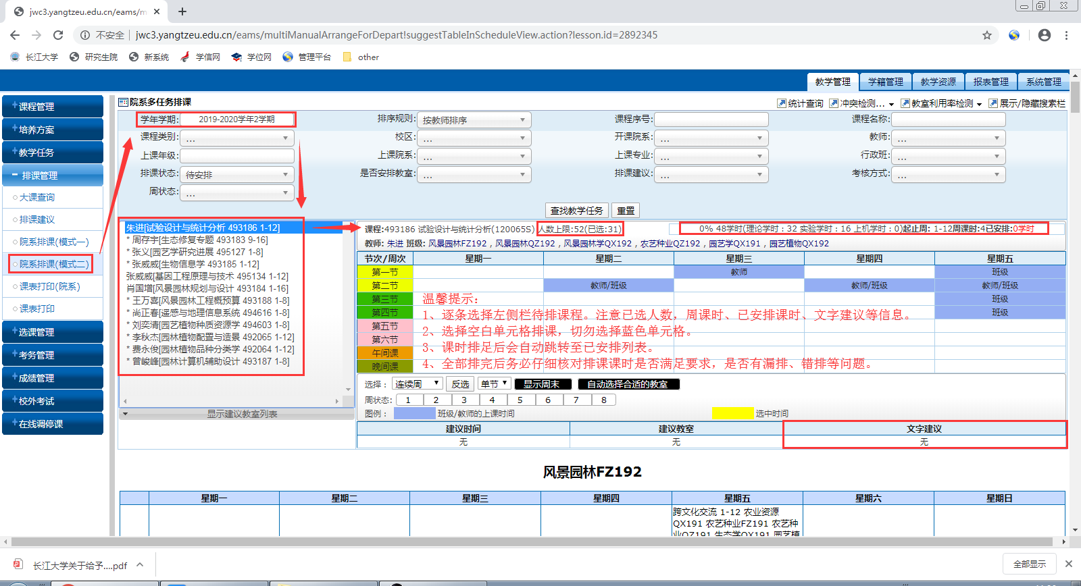The height and width of the screenshot is (586, 1081).
Task: Bookmark this page with the star icon
Action: [x=987, y=35]
